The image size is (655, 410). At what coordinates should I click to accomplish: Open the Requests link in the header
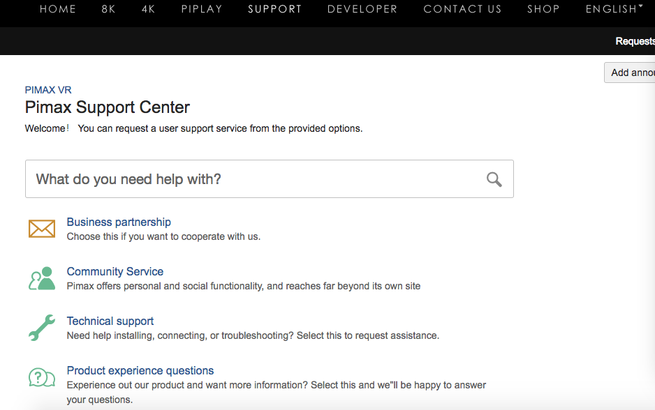point(635,41)
